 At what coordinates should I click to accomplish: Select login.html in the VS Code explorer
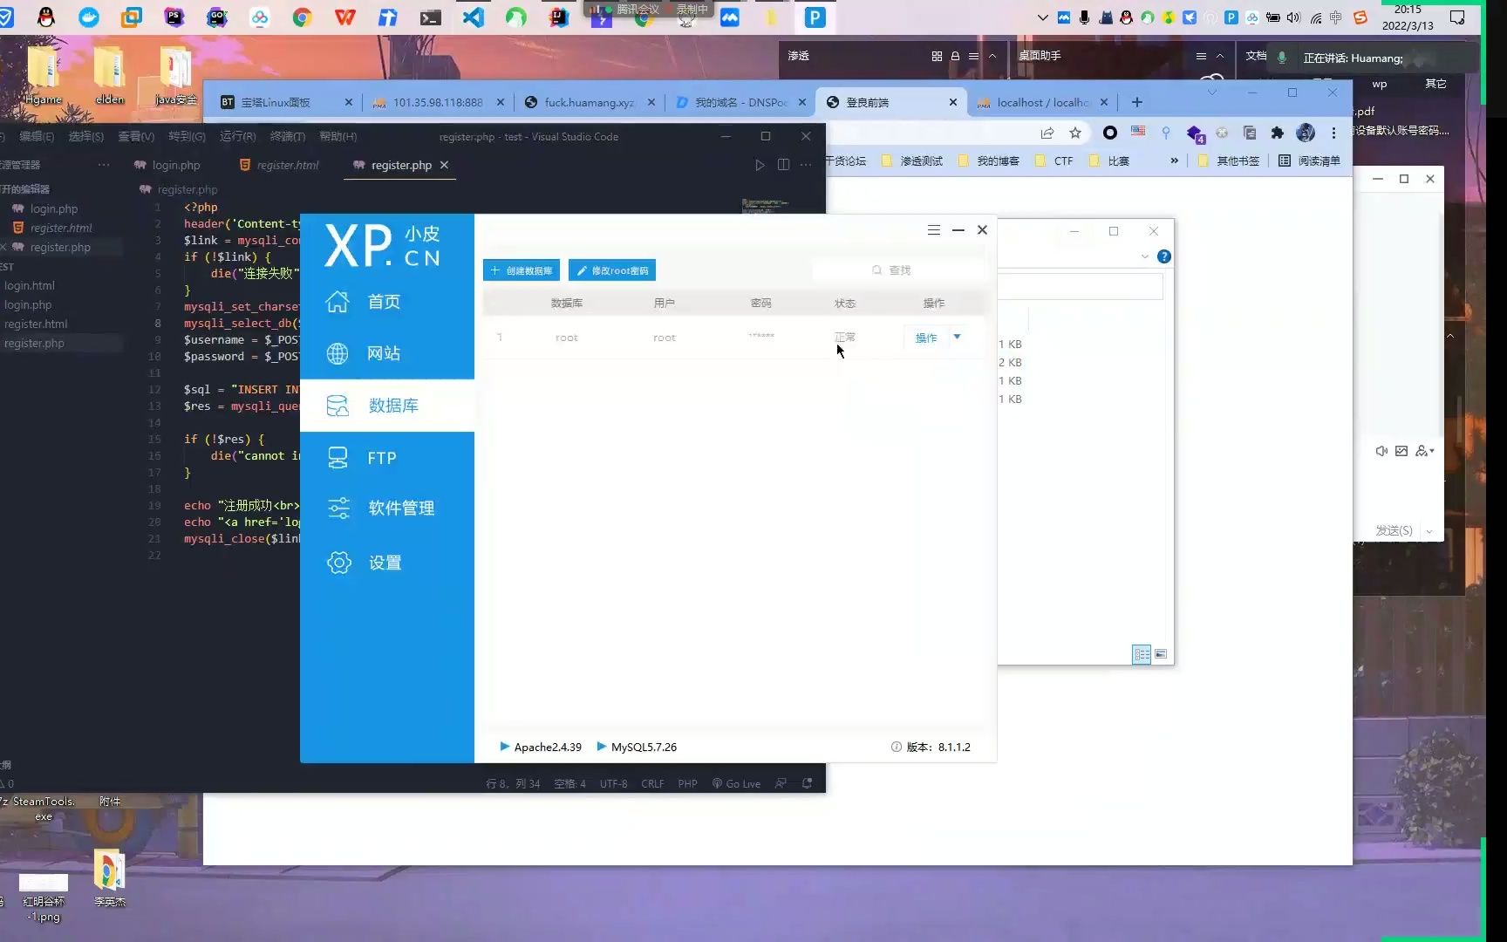[30, 285]
